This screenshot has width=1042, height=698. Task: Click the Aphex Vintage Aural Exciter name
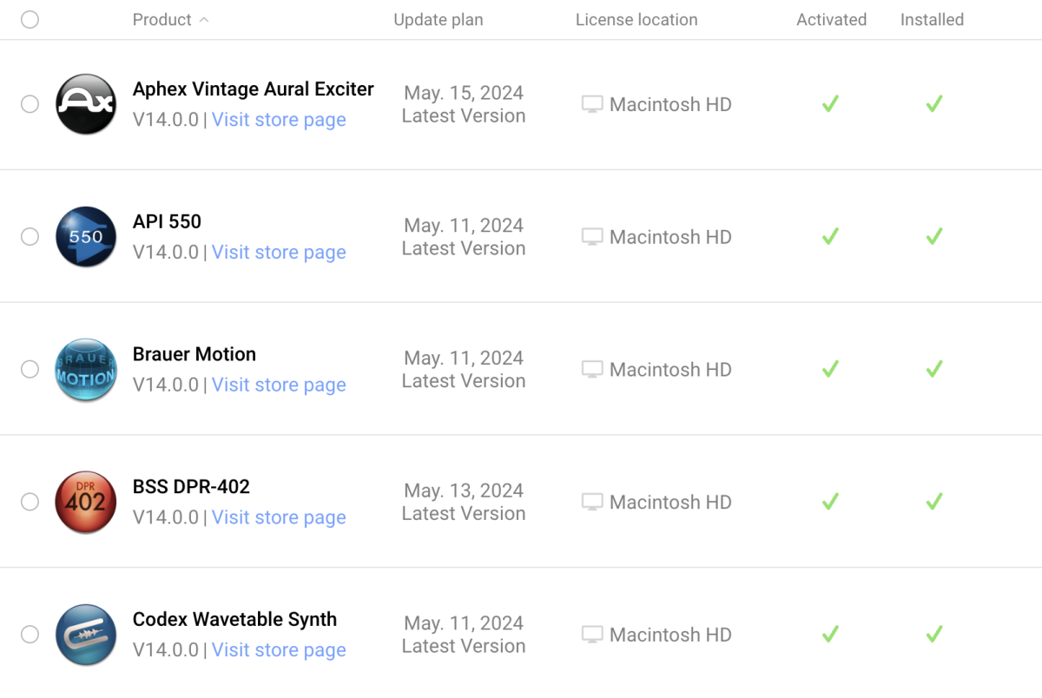(x=254, y=89)
